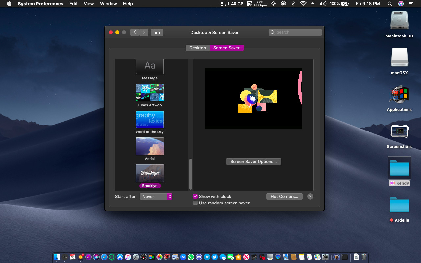Click the screen saver preview image

pyautogui.click(x=254, y=99)
